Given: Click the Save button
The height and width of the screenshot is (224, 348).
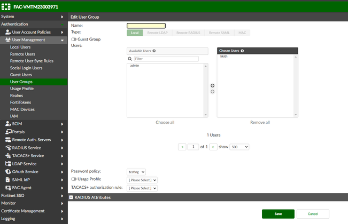Looking at the screenshot, I should point(278,214).
